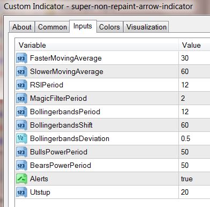
Task: Switch to the About tab
Action: pyautogui.click(x=22, y=27)
